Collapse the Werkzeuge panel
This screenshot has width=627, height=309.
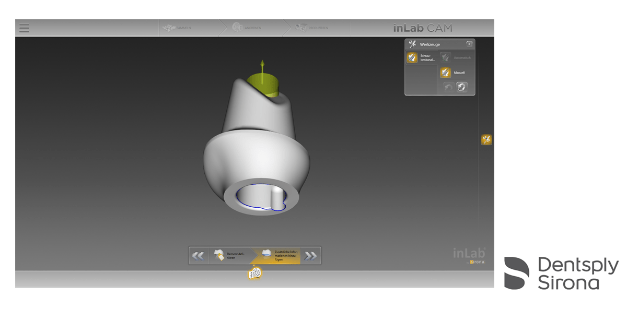(x=469, y=44)
